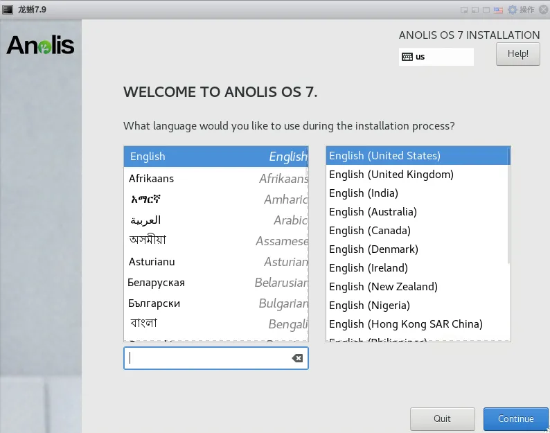Select English in the language list

click(x=215, y=157)
